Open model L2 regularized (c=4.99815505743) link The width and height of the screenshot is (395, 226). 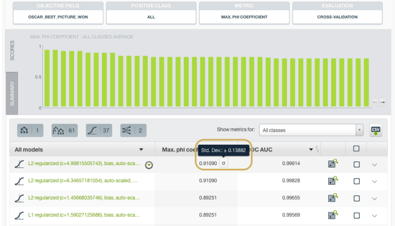[84, 163]
